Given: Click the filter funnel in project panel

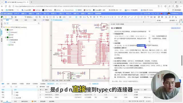Looking at the screenshot, I should pyautogui.click(x=7, y=23).
